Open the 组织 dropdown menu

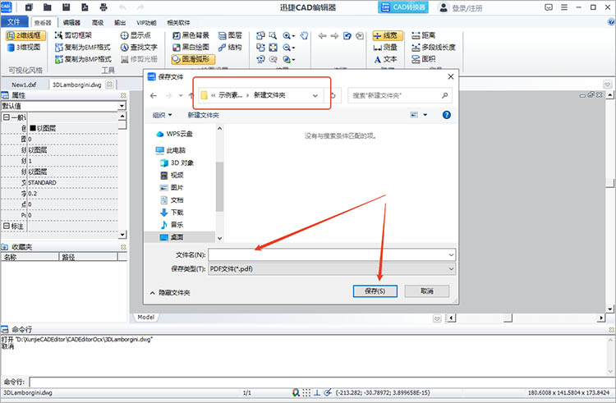point(163,115)
